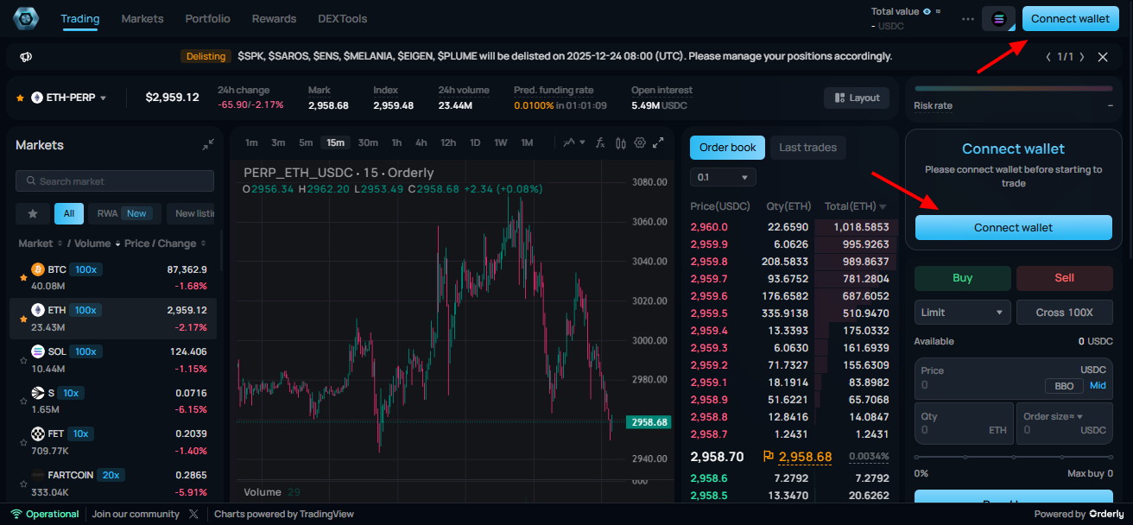This screenshot has width=1133, height=525.
Task: Open the Layout options
Action: pos(856,98)
